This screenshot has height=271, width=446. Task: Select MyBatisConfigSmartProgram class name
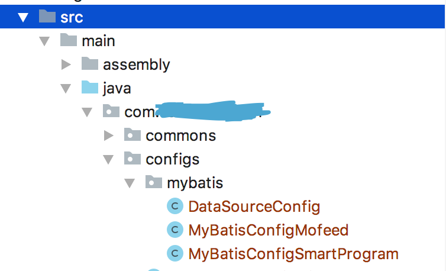(x=293, y=254)
